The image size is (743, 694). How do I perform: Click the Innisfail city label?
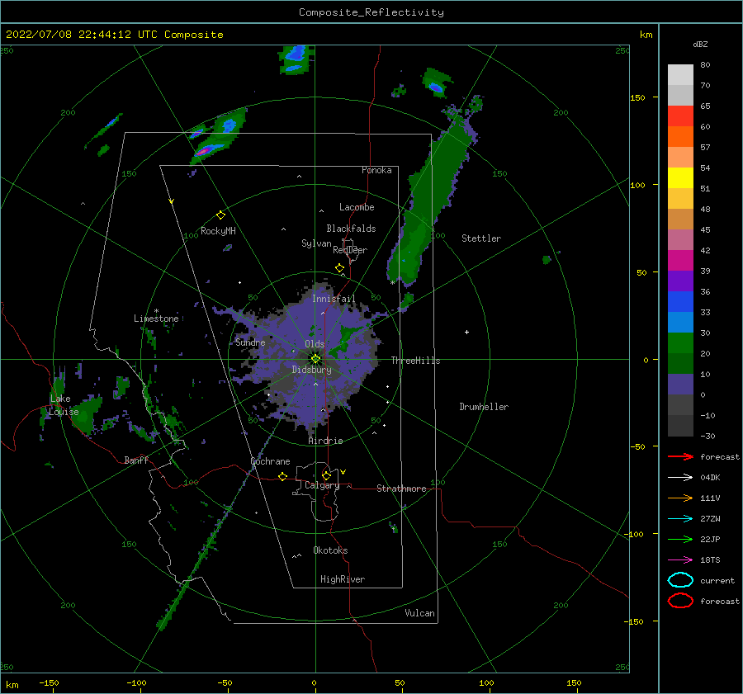pyautogui.click(x=334, y=299)
